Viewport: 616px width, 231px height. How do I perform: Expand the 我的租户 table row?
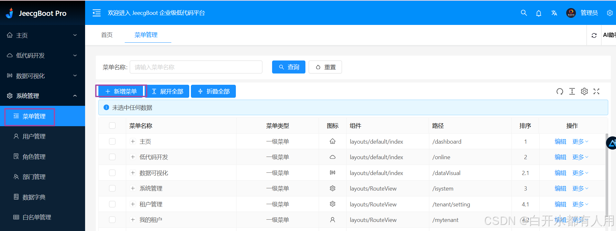click(133, 220)
